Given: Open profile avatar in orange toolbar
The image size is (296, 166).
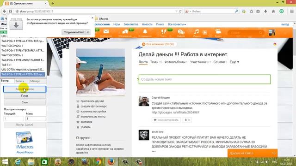Looking at the screenshot, I should (x=272, y=33).
